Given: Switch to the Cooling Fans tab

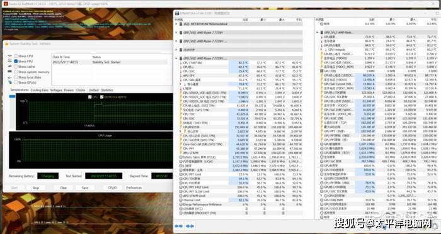Looking at the screenshot, I should [x=39, y=90].
